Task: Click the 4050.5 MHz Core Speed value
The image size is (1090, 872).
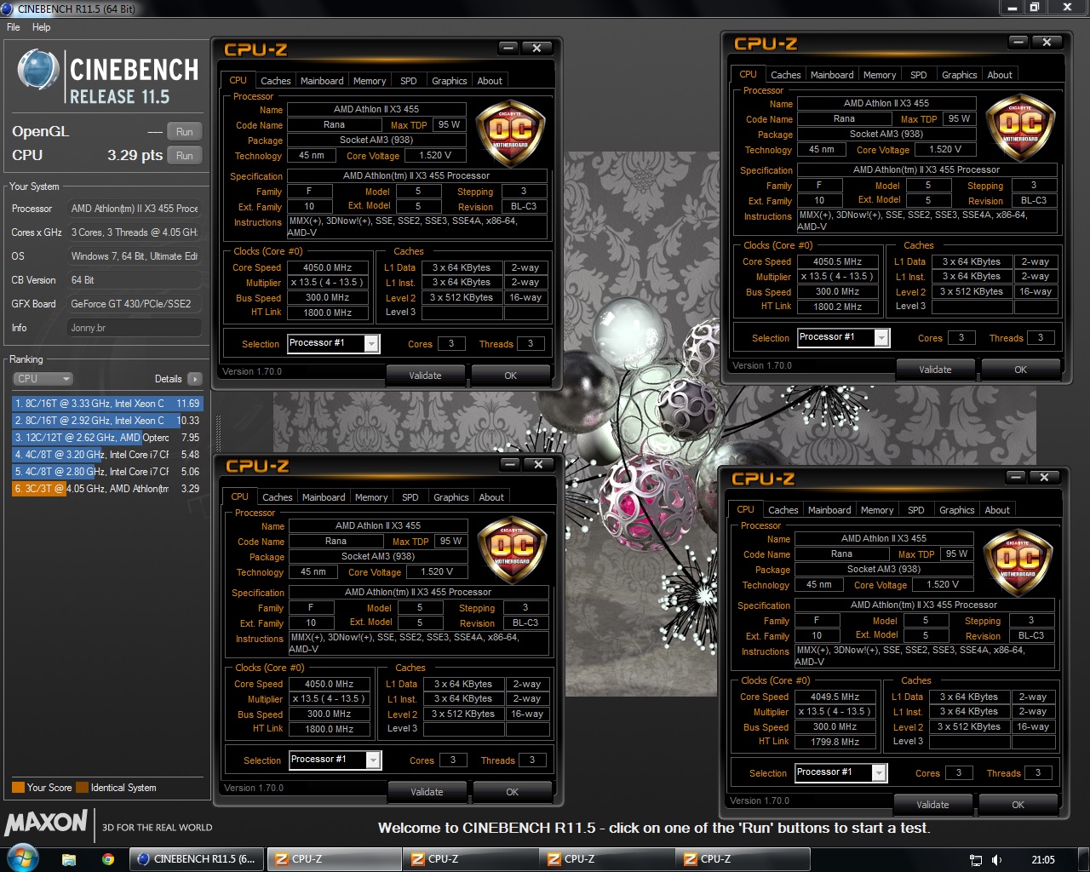Action: 837,261
